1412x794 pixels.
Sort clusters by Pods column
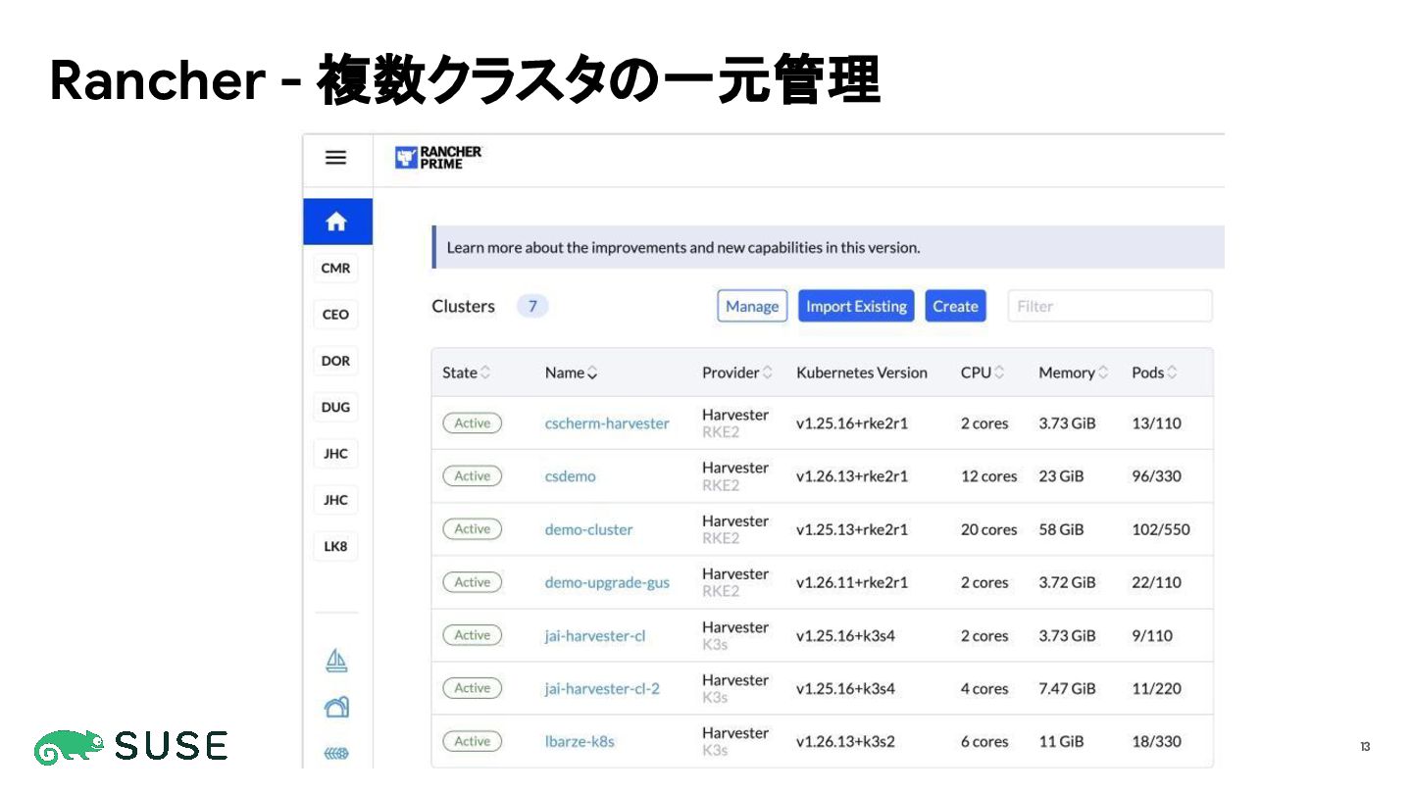1155,372
